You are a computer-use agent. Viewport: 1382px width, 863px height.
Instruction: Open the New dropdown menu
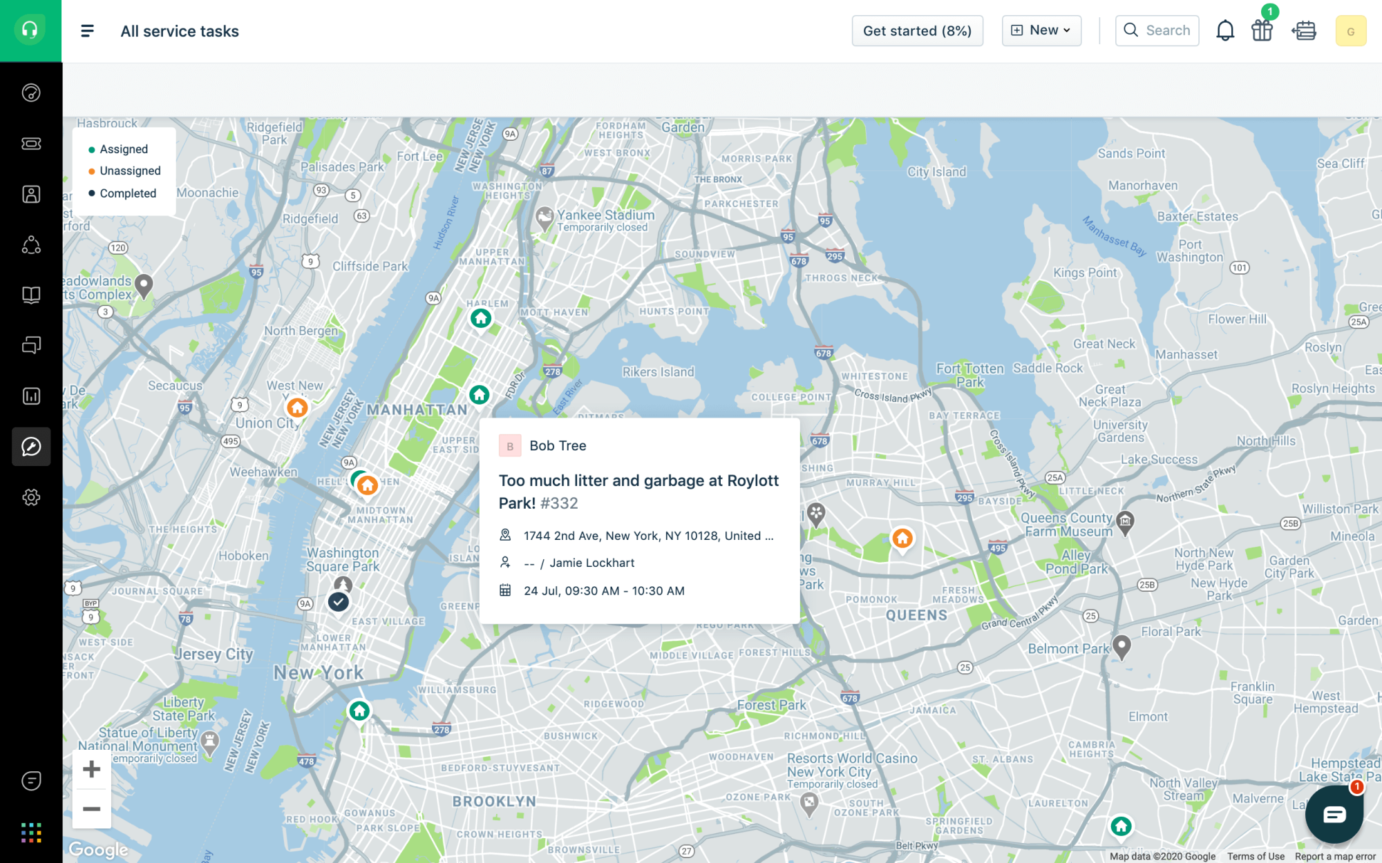point(1041,30)
